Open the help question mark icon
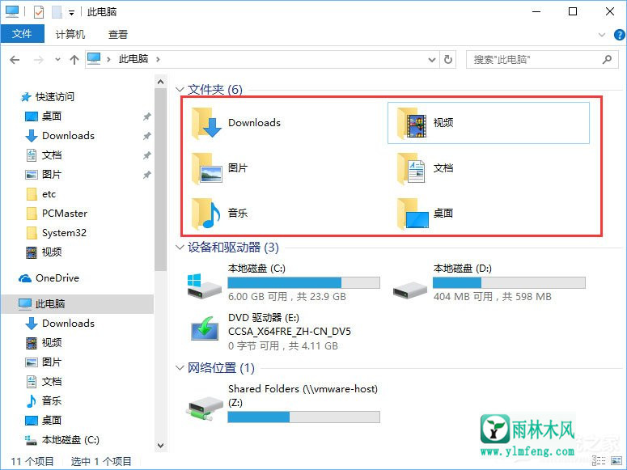627x470 pixels. pos(619,36)
